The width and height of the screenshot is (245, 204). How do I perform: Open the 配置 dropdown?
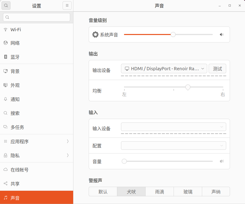173,145
